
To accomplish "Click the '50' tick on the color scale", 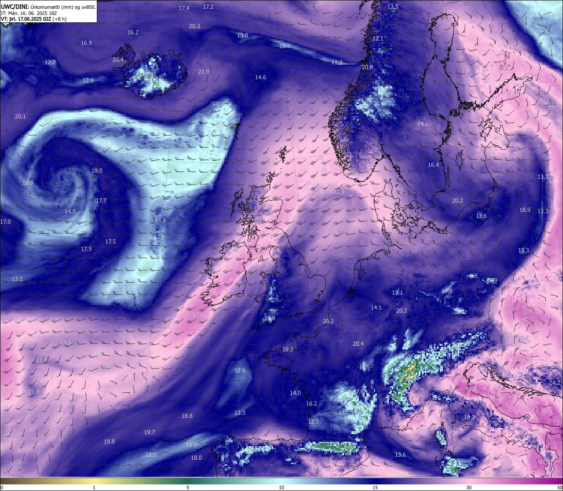I will point(559,487).
